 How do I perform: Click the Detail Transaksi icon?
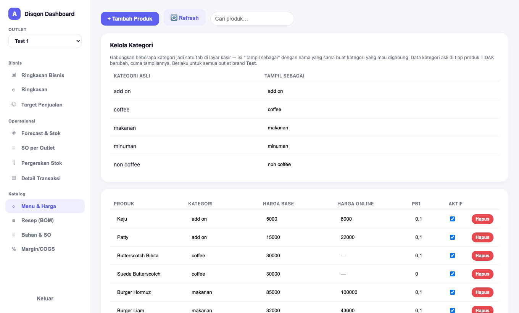point(14,178)
